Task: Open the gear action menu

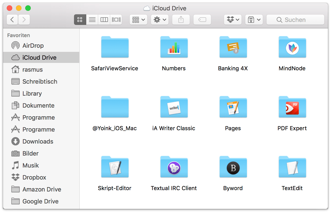Action: (x=160, y=20)
